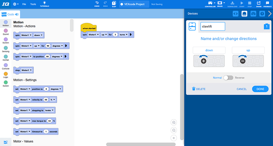This screenshot has height=146, width=273.
Task: Click the workspace horizontal scrollbar
Action: coord(141,144)
